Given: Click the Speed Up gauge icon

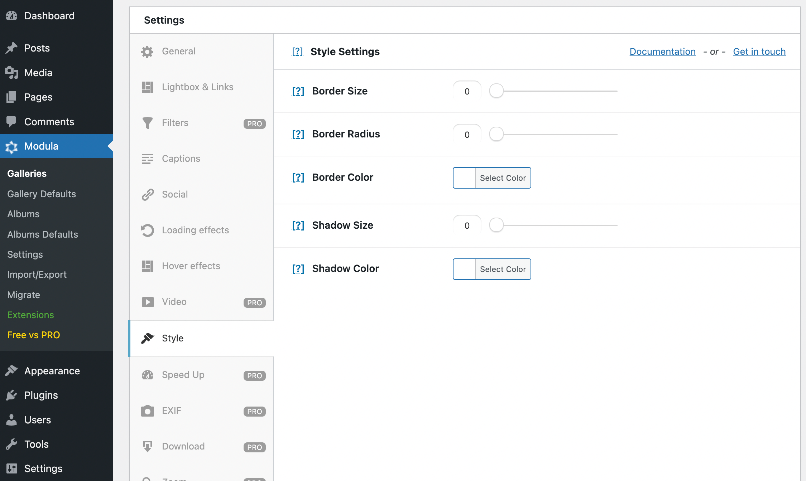Looking at the screenshot, I should [147, 375].
